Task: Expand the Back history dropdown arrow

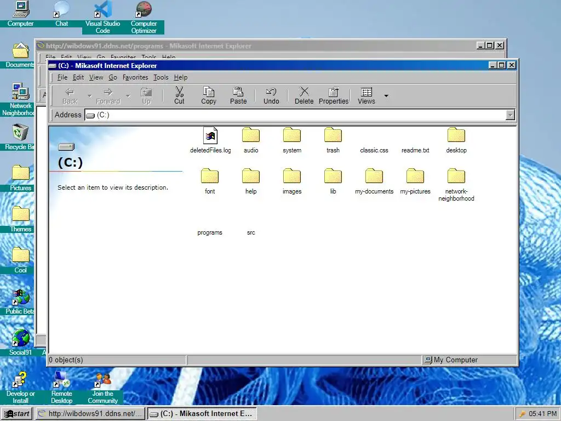Action: [x=89, y=95]
